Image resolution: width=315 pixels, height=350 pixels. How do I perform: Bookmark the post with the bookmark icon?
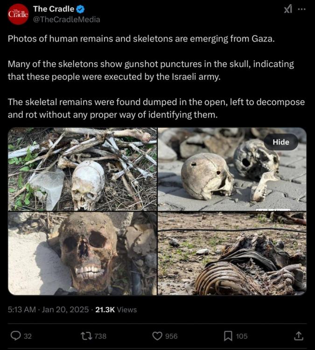tap(228, 336)
